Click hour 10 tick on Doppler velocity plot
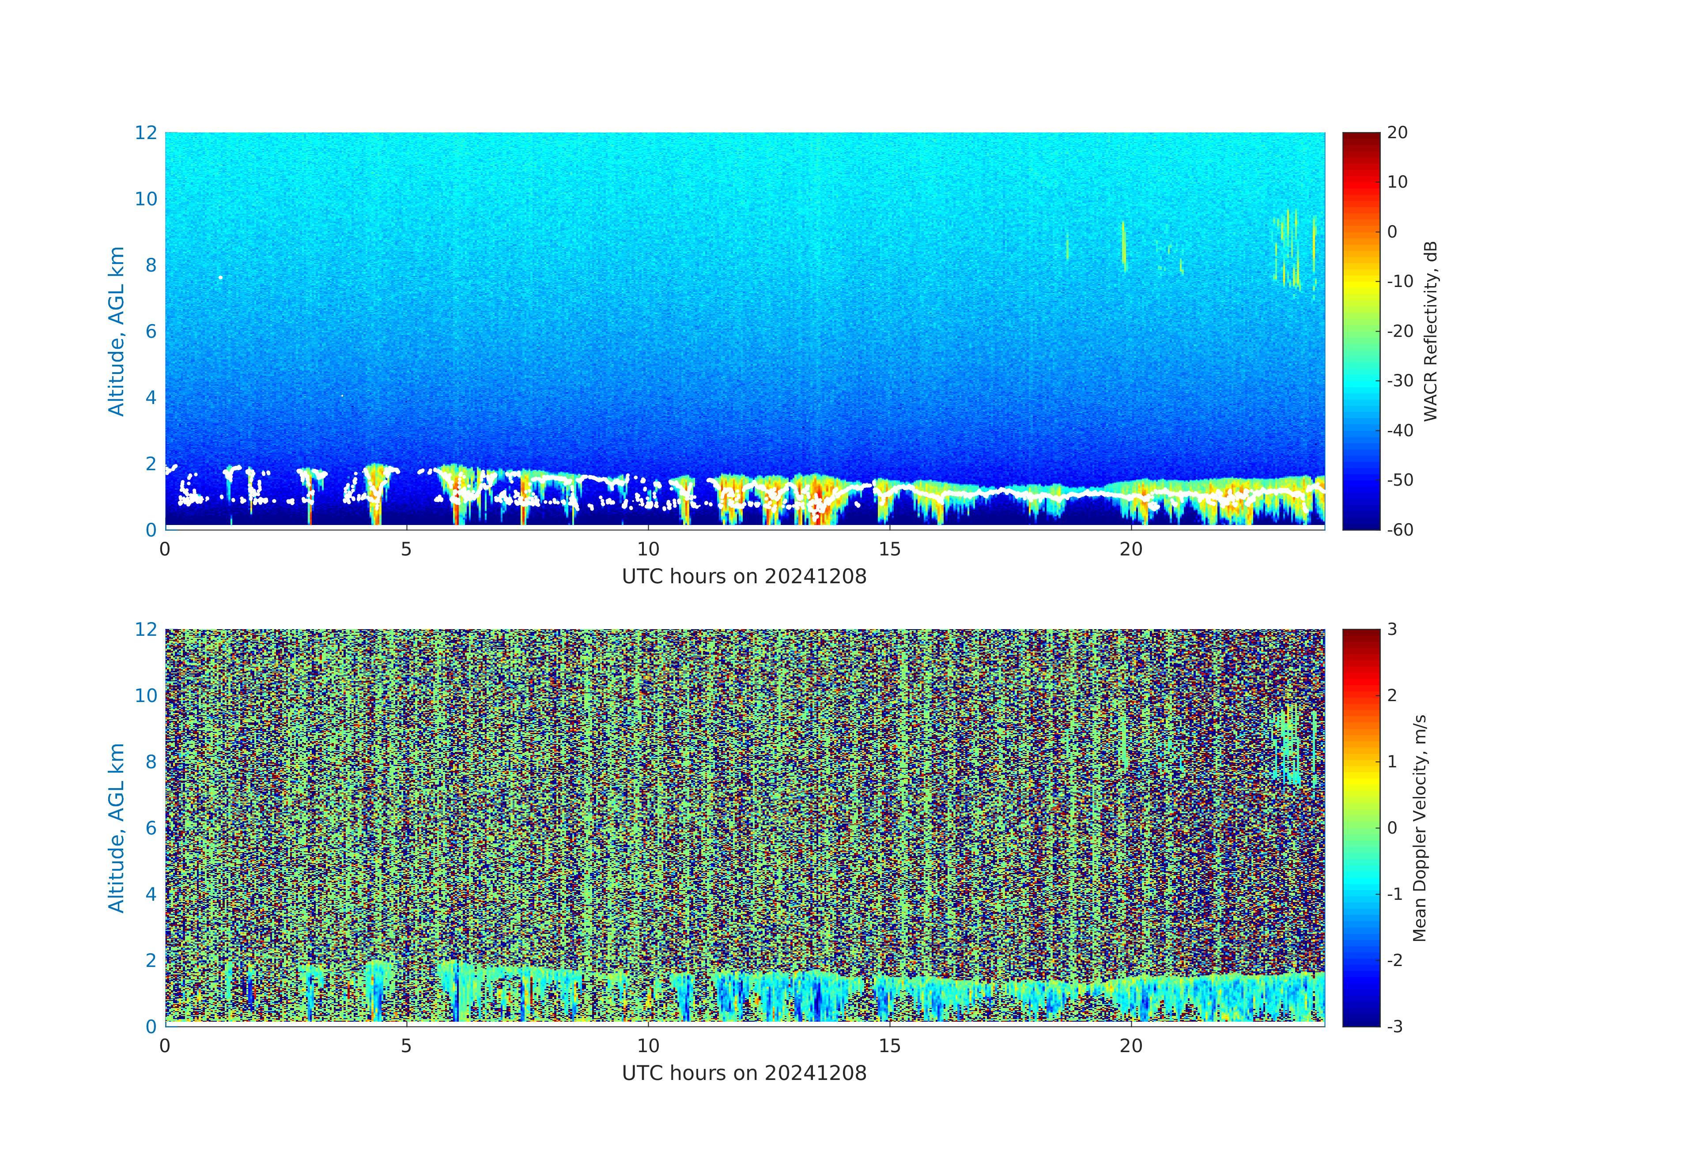Viewport: 1689px width, 1159px height. [648, 1046]
